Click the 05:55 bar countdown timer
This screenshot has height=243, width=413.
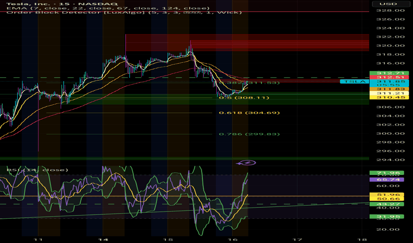coord(390,85)
